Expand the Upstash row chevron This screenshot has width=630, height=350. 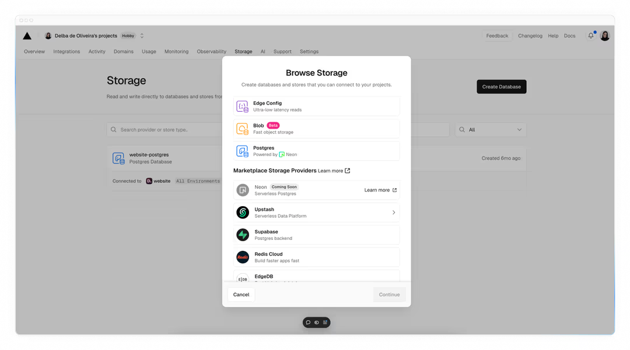(x=394, y=213)
